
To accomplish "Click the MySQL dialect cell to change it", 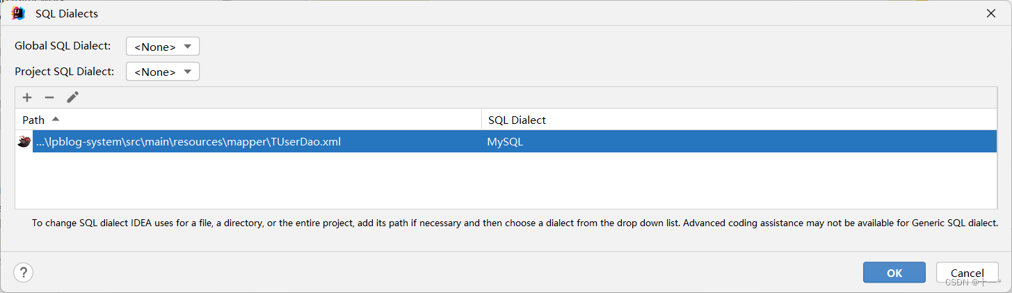I will (x=505, y=142).
